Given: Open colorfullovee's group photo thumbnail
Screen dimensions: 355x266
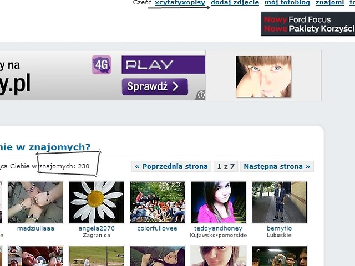Looking at the screenshot, I should tap(158, 202).
